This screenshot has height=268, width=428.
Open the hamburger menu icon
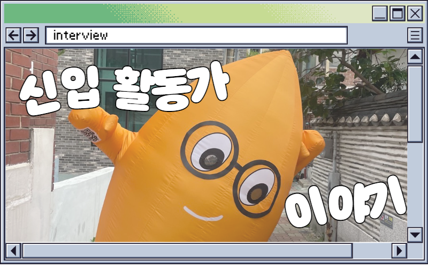[415, 35]
